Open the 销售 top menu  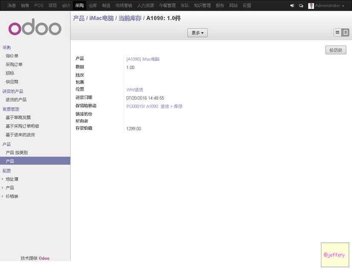(25, 6)
